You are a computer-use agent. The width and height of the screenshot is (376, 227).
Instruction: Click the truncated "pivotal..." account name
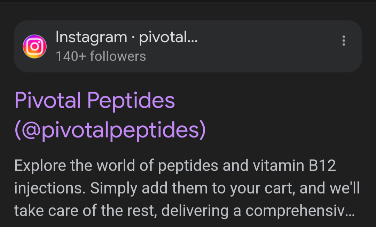coord(169,37)
